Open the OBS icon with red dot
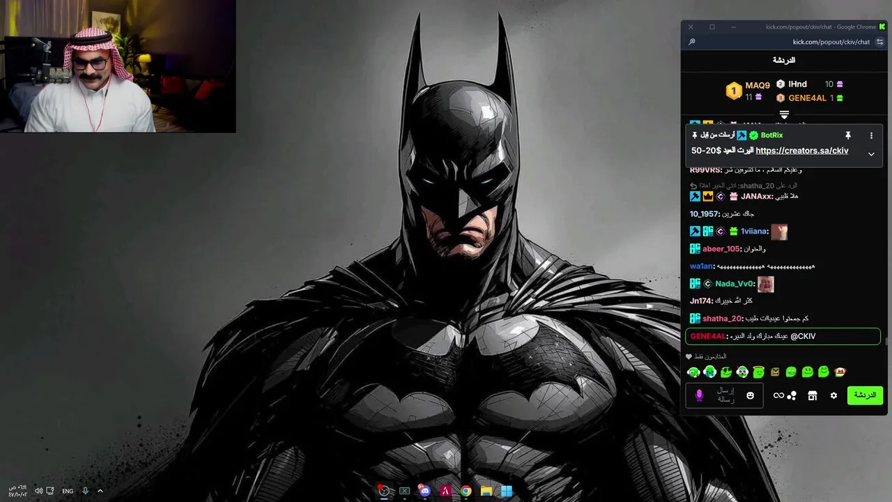 (383, 491)
